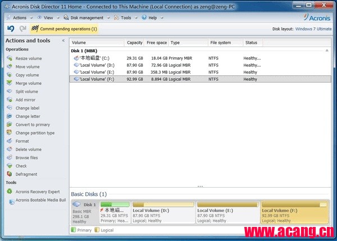Click the Resize volume icon
337x241 pixels.
coord(10,58)
